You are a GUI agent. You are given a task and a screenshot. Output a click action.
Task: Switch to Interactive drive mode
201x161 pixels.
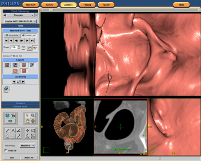12,35
